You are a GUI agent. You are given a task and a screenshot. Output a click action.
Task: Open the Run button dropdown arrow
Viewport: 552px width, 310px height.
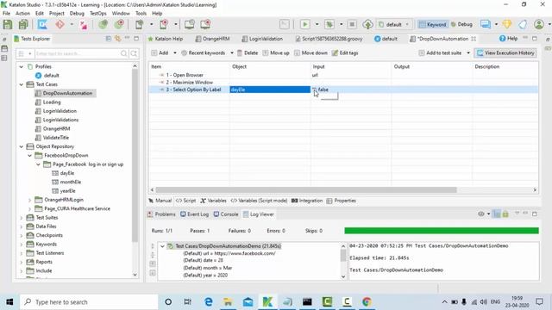(317, 24)
